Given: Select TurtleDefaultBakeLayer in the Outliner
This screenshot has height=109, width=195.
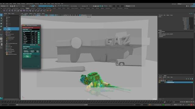Looking at the screenshot, I should [x=12, y=43].
